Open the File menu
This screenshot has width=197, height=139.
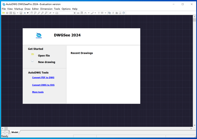[4, 9]
